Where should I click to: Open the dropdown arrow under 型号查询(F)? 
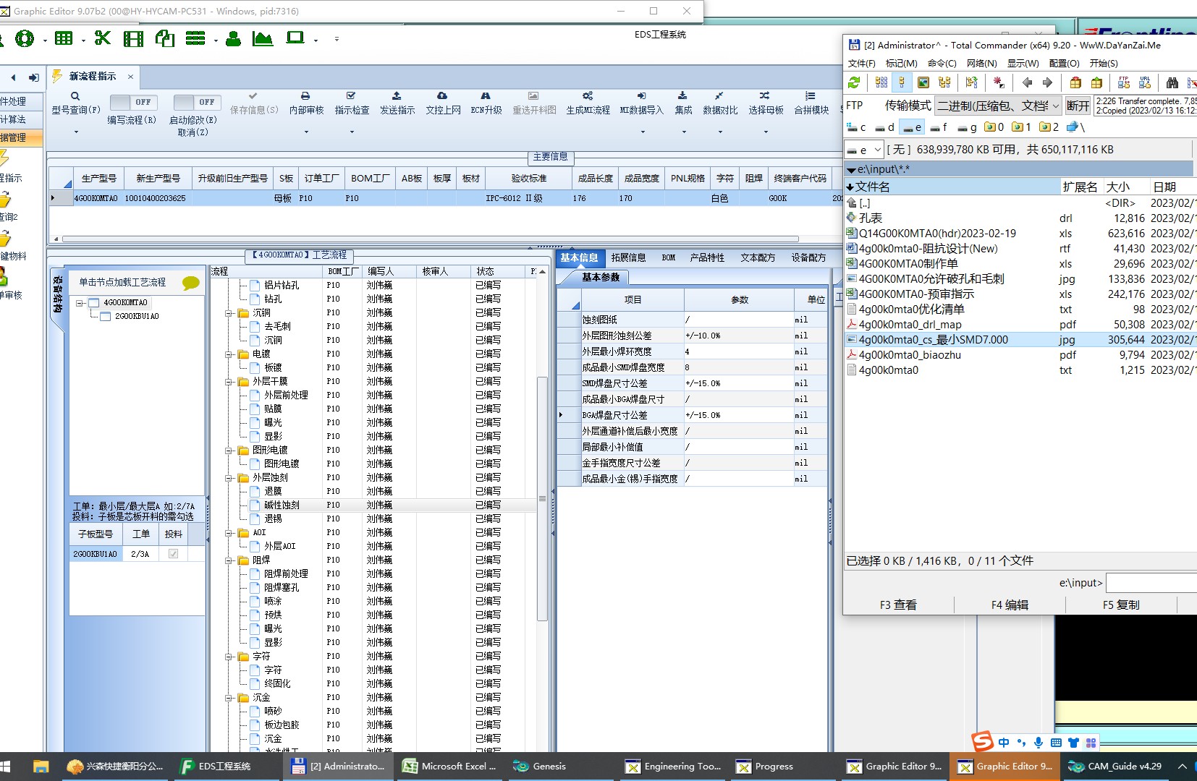pyautogui.click(x=75, y=132)
